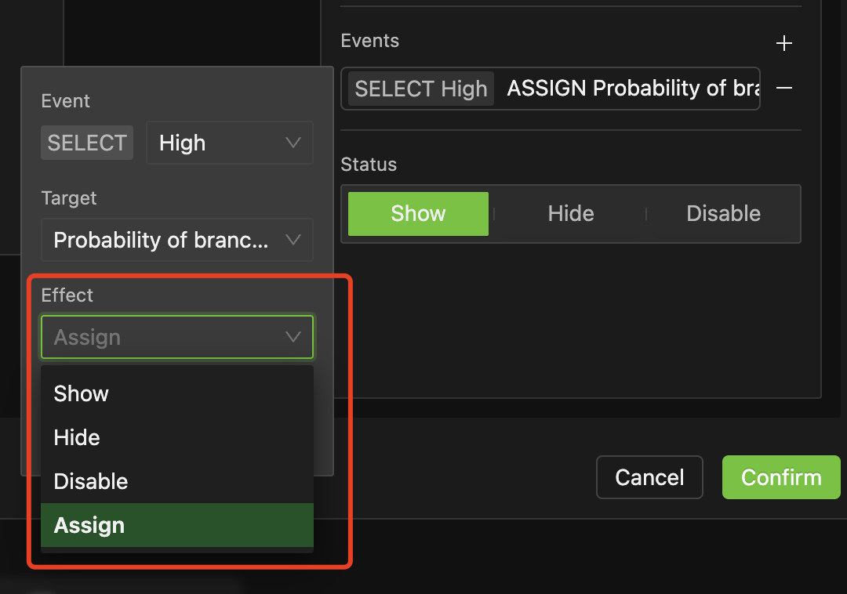Choose Disable from Effect options list
Image resolution: width=847 pixels, height=594 pixels.
91,481
